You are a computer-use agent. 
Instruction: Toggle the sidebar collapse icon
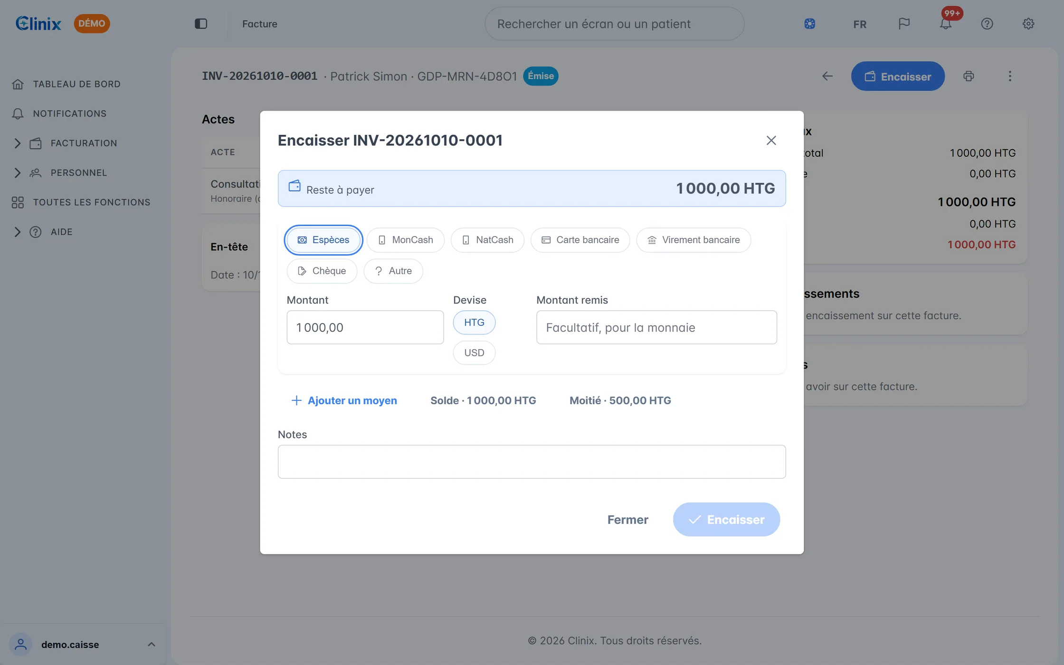click(x=201, y=24)
